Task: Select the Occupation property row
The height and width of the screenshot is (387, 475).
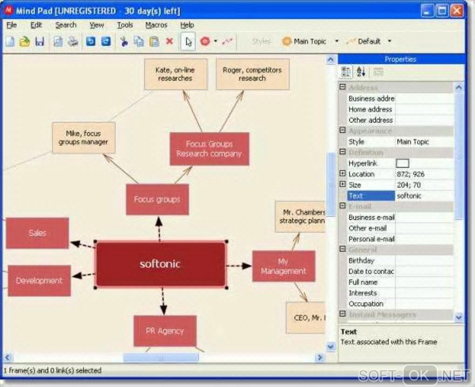Action: [x=400, y=304]
